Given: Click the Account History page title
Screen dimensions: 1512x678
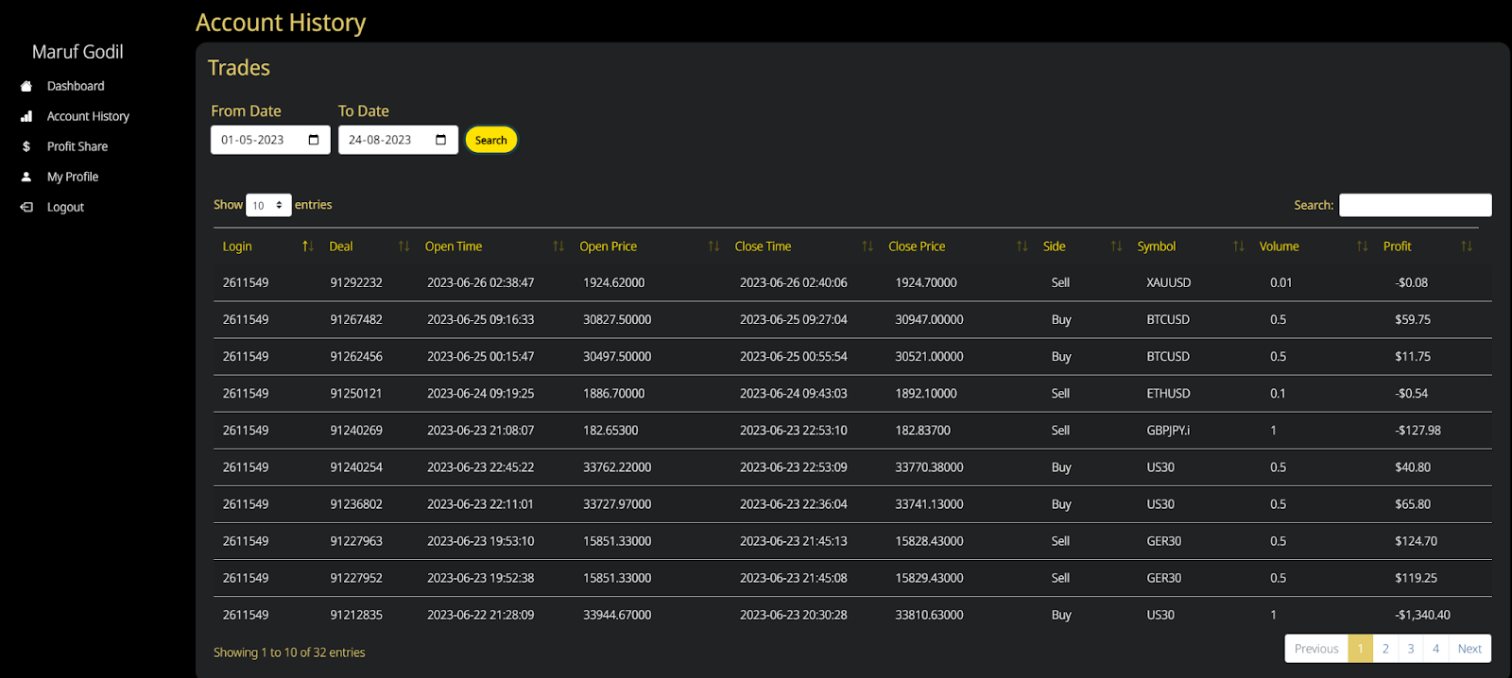Looking at the screenshot, I should click(x=281, y=23).
